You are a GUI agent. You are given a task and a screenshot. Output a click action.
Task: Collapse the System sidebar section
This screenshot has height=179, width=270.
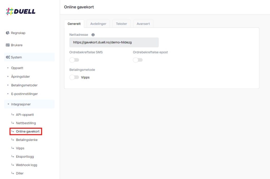[16, 57]
